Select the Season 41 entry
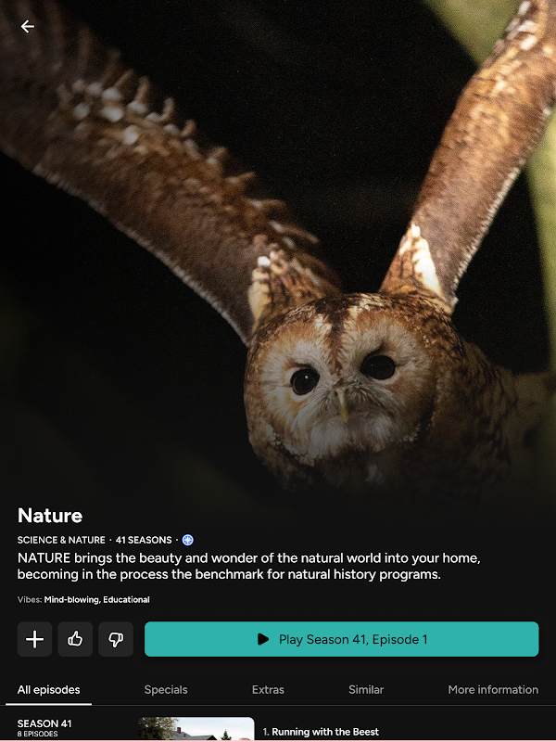This screenshot has width=556, height=742. pyautogui.click(x=44, y=727)
